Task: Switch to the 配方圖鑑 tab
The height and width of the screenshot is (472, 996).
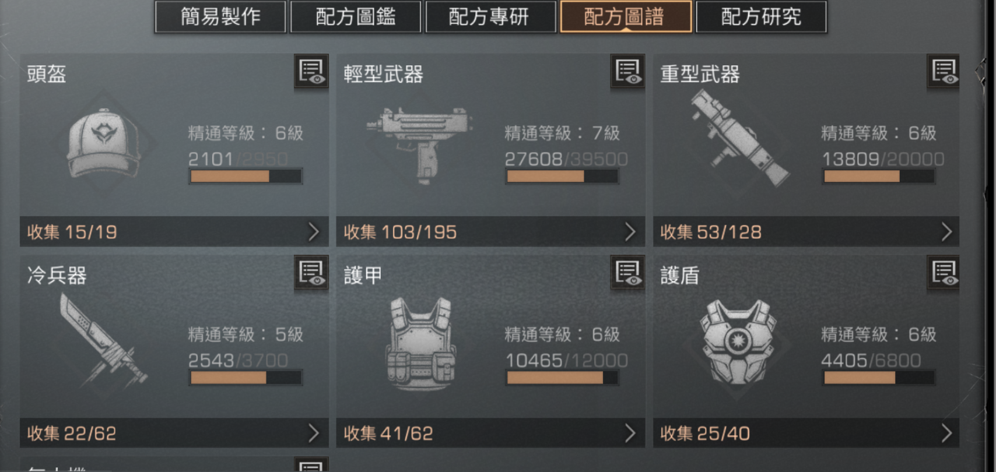Action: [x=356, y=16]
